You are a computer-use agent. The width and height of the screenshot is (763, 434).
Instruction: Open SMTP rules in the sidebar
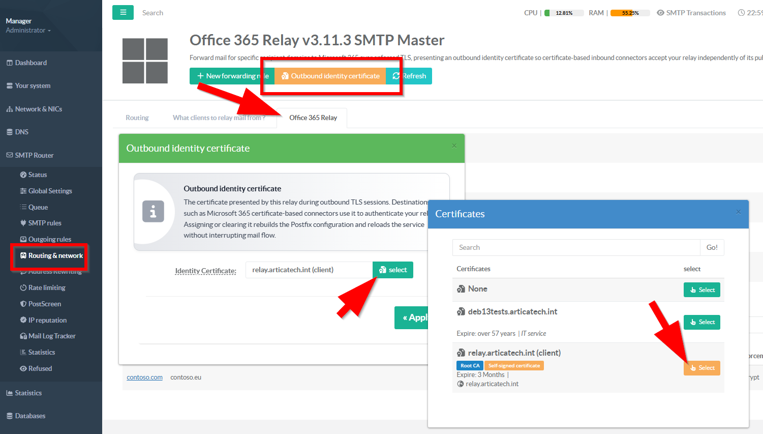click(x=41, y=223)
